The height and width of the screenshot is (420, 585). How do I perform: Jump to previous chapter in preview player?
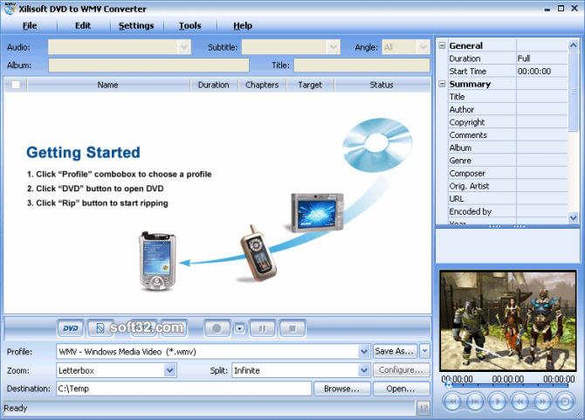coord(452,402)
